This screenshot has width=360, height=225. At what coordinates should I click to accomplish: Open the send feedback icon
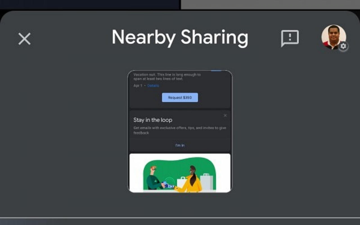[x=290, y=38]
